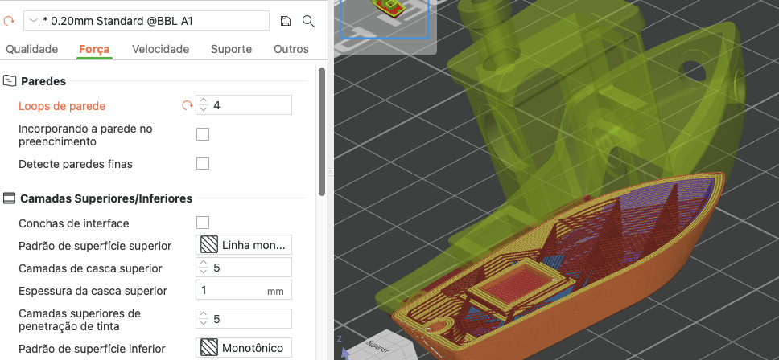Click the Camadas Superiores/Inferiores section icon
Viewport: 779px width, 360px height.
click(9, 198)
